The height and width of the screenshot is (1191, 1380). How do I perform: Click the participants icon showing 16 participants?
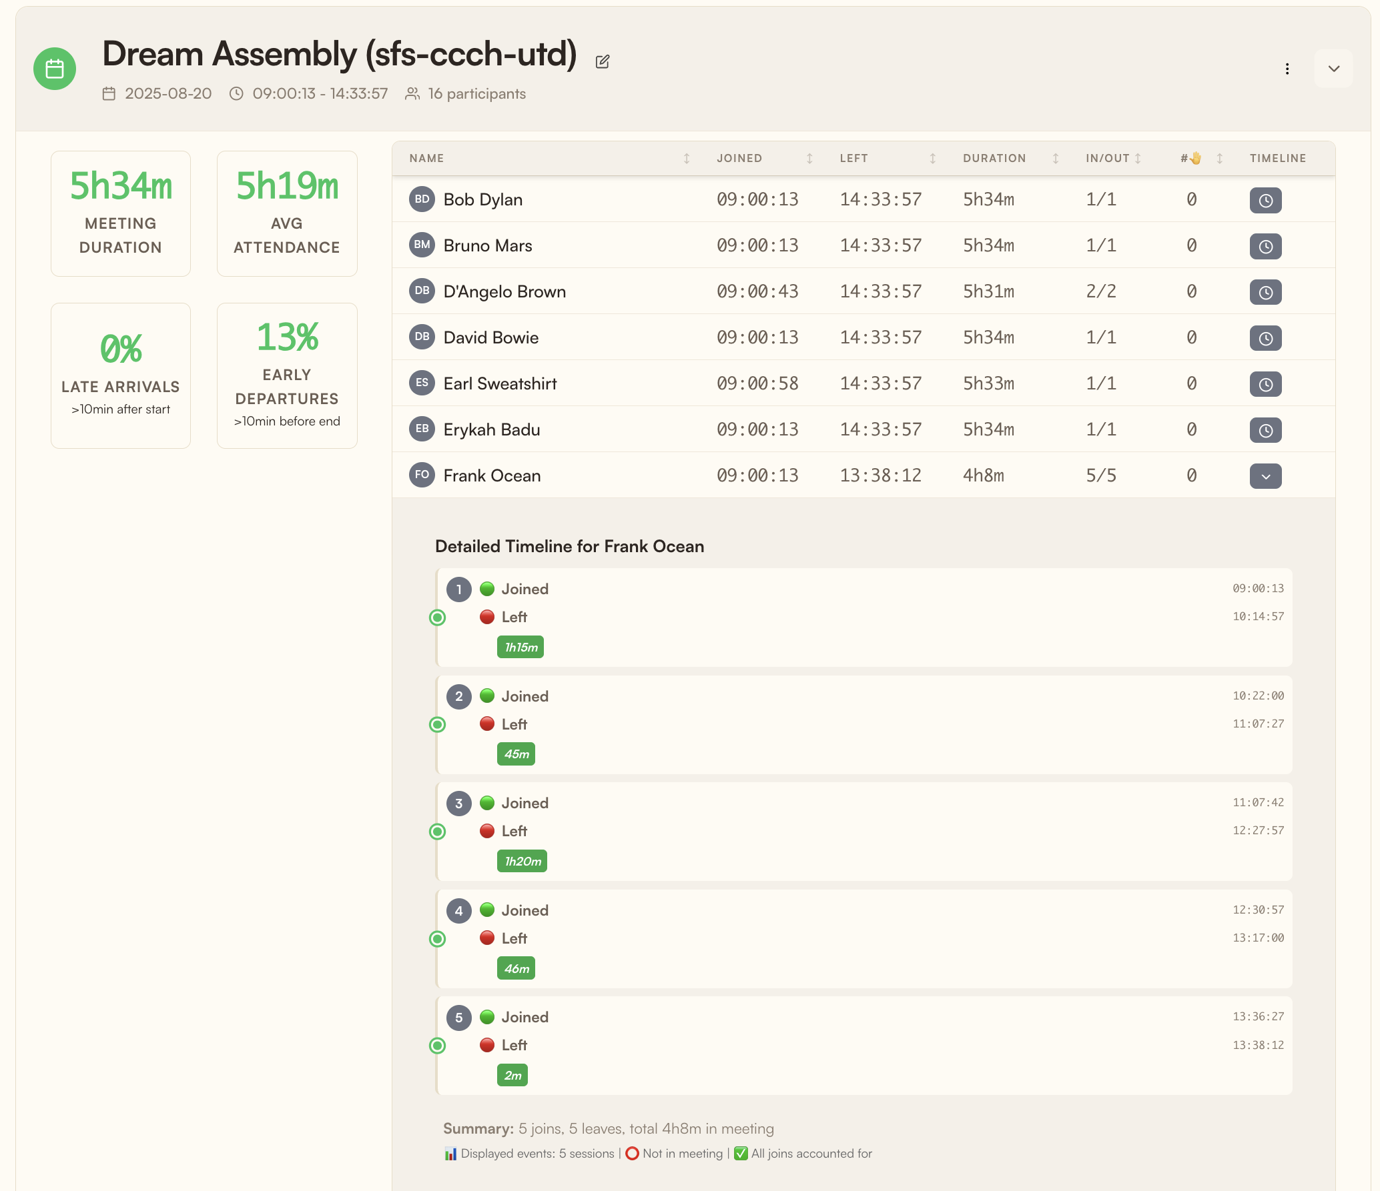click(412, 93)
